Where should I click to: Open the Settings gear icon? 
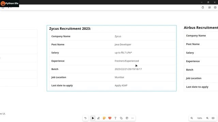coord(215,7)
